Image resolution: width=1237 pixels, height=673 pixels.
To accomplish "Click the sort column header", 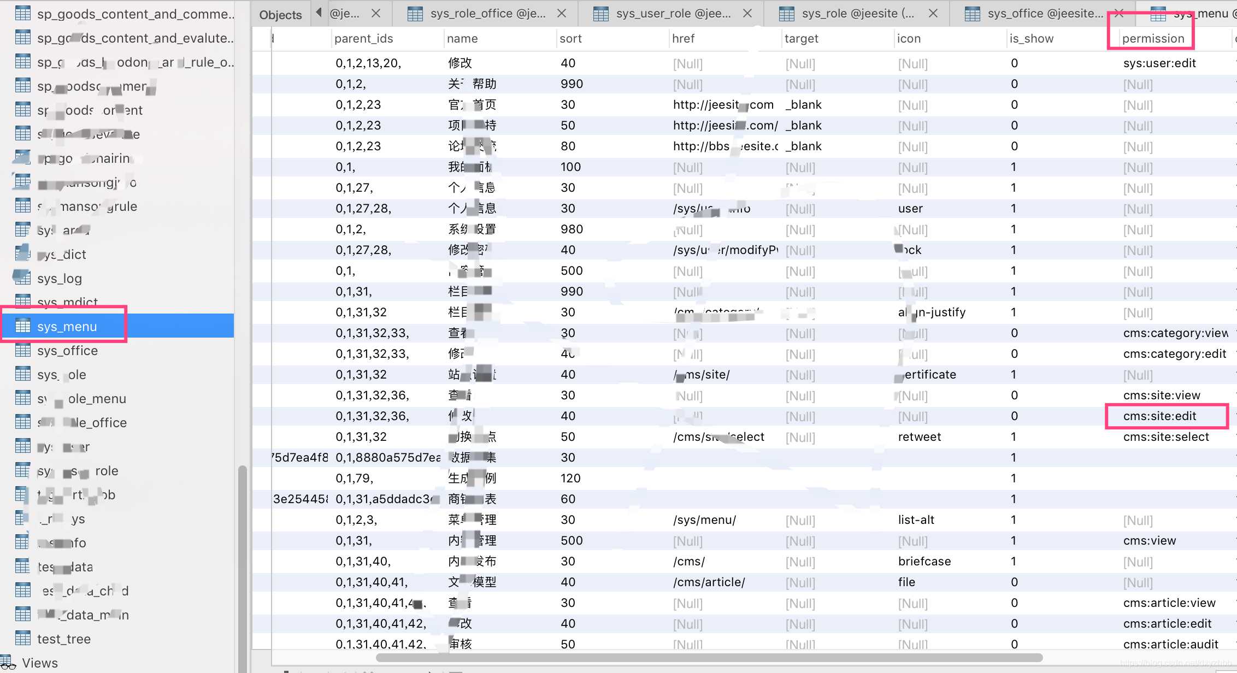I will 612,38.
